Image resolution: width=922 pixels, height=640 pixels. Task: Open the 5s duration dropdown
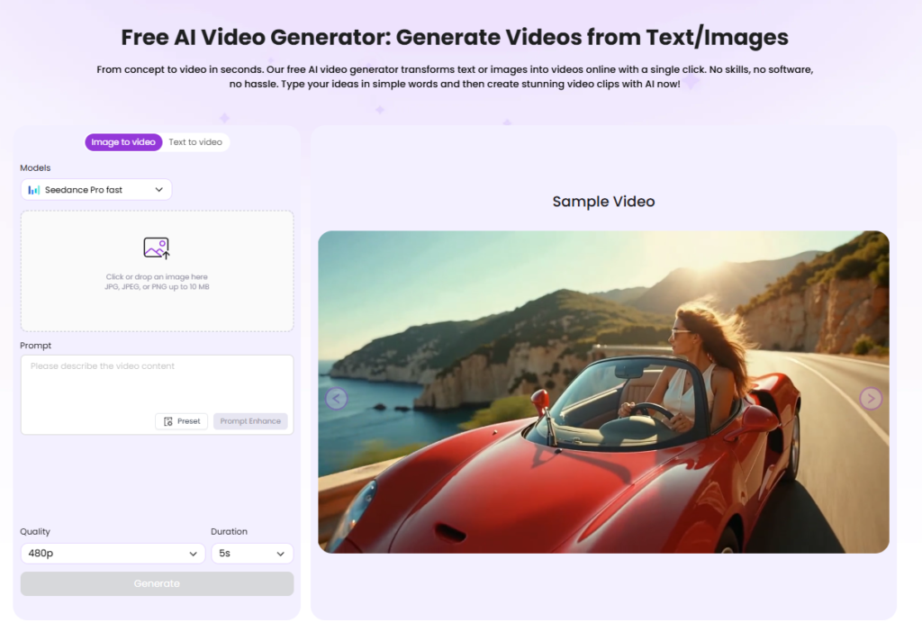[x=251, y=554]
